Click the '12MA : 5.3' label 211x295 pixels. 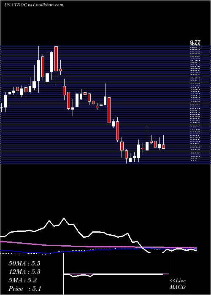tap(24, 272)
